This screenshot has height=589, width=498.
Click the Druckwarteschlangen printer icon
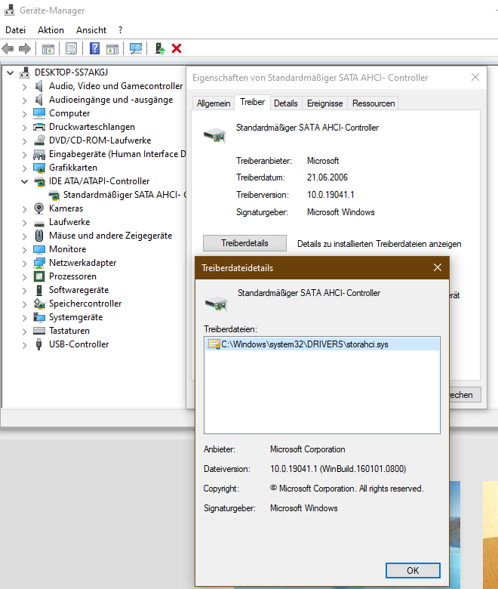point(39,127)
